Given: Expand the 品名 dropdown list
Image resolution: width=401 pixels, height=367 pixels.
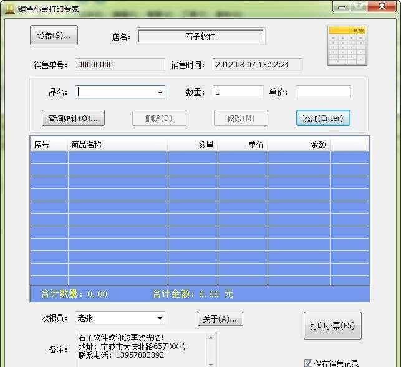Looking at the screenshot, I should point(160,92).
